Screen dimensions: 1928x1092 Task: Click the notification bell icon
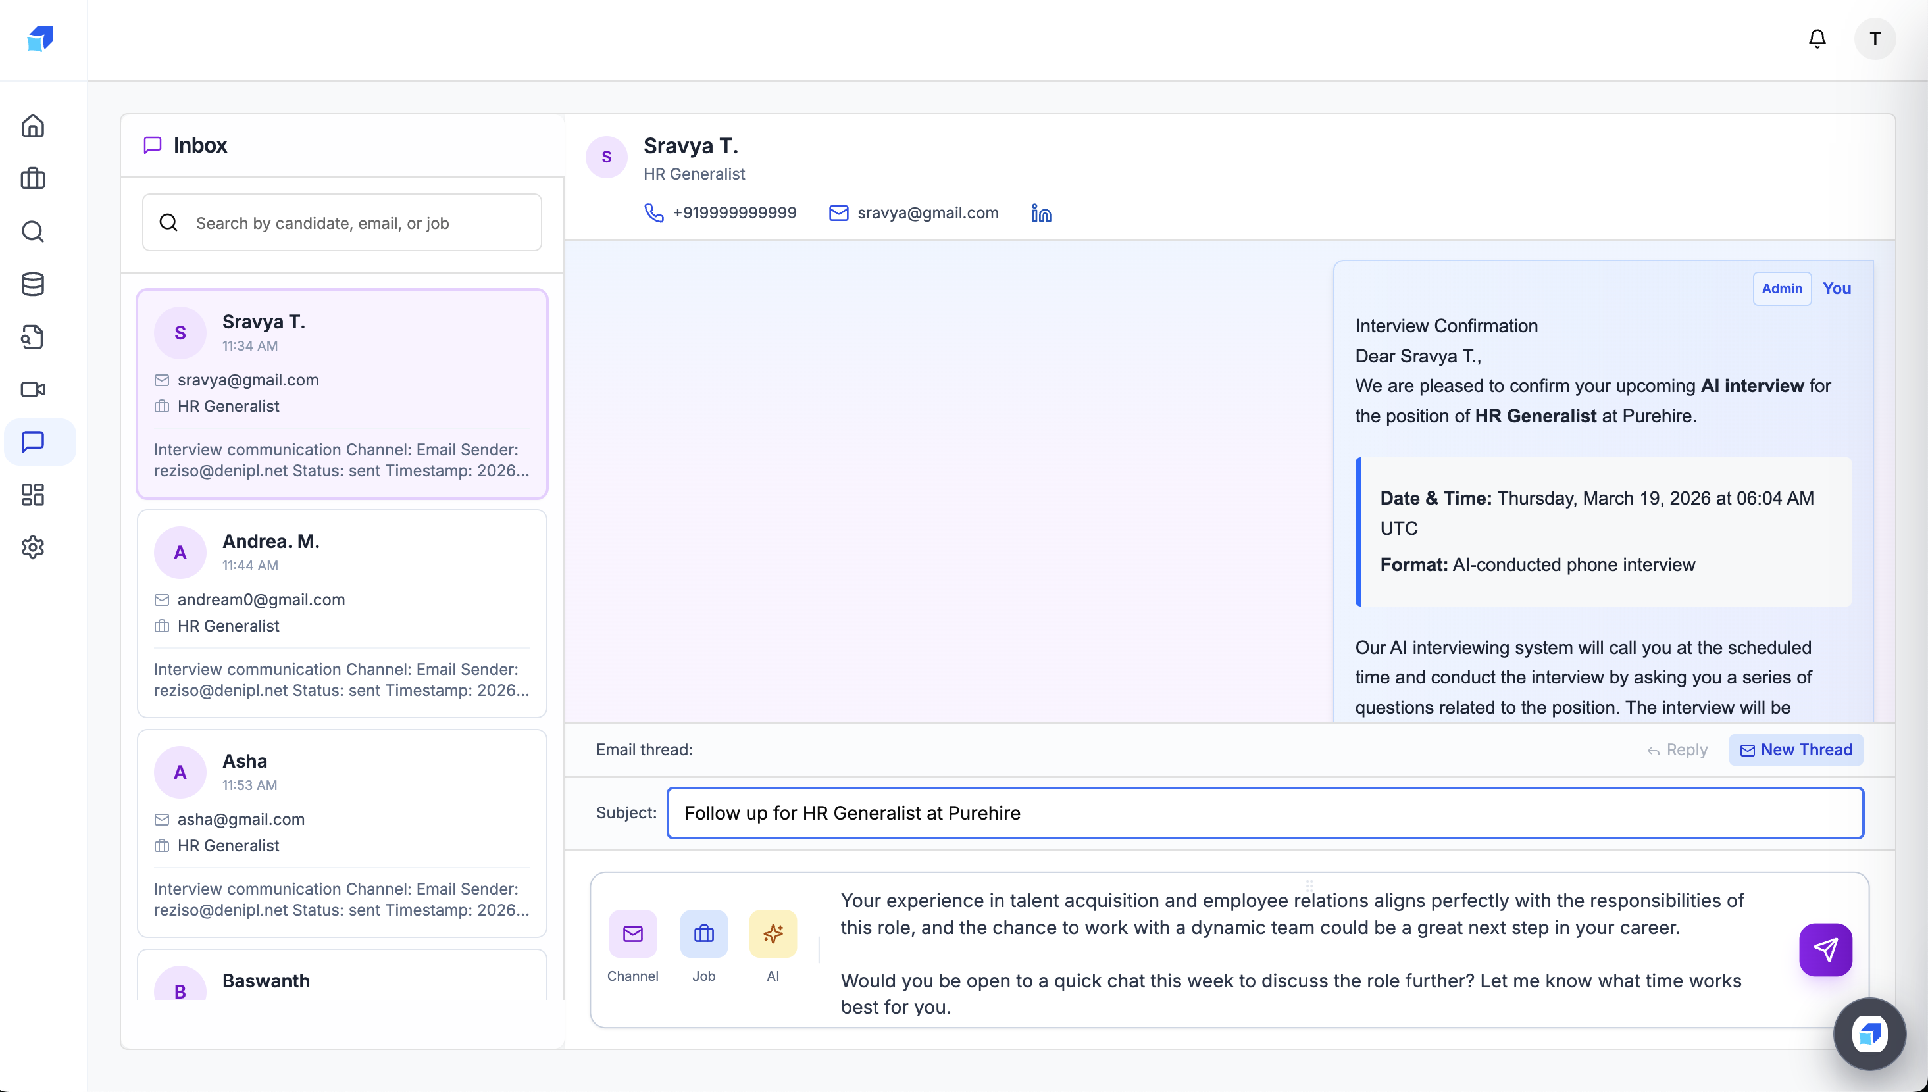tap(1817, 38)
